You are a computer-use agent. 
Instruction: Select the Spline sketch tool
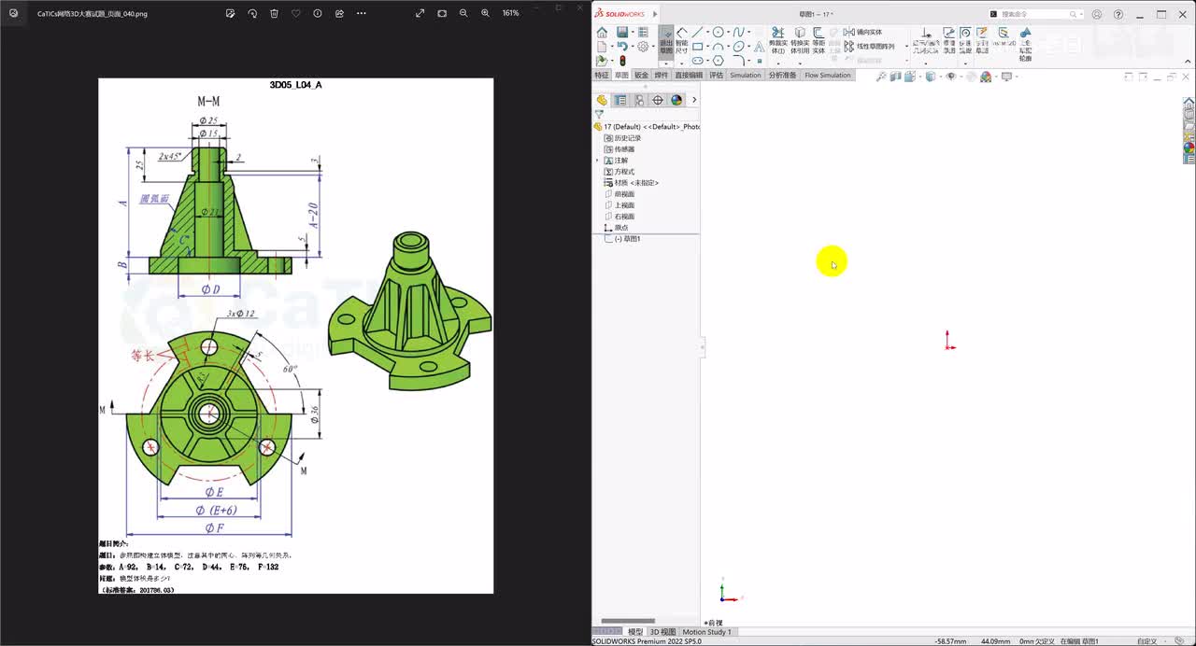pyautogui.click(x=738, y=33)
